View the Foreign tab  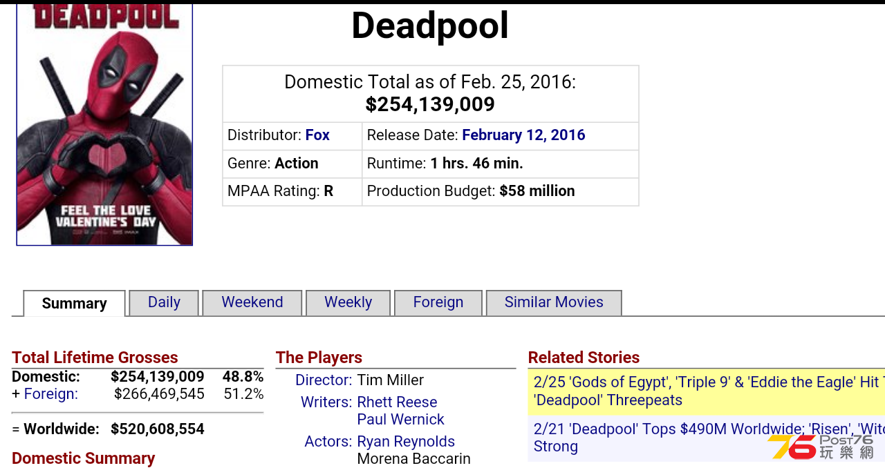click(x=438, y=302)
